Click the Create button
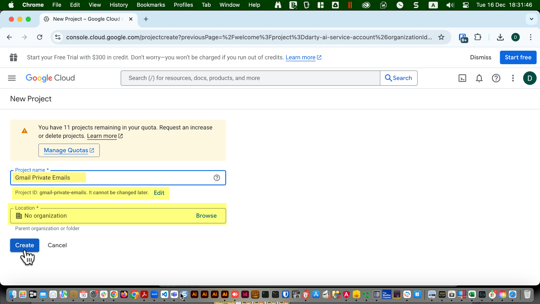540x304 pixels. 24,245
